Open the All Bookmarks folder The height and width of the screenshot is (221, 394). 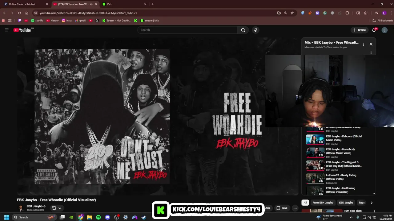tap(383, 21)
